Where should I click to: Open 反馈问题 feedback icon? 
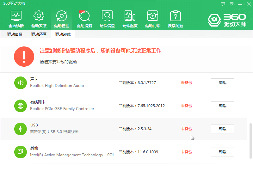pos(176,19)
